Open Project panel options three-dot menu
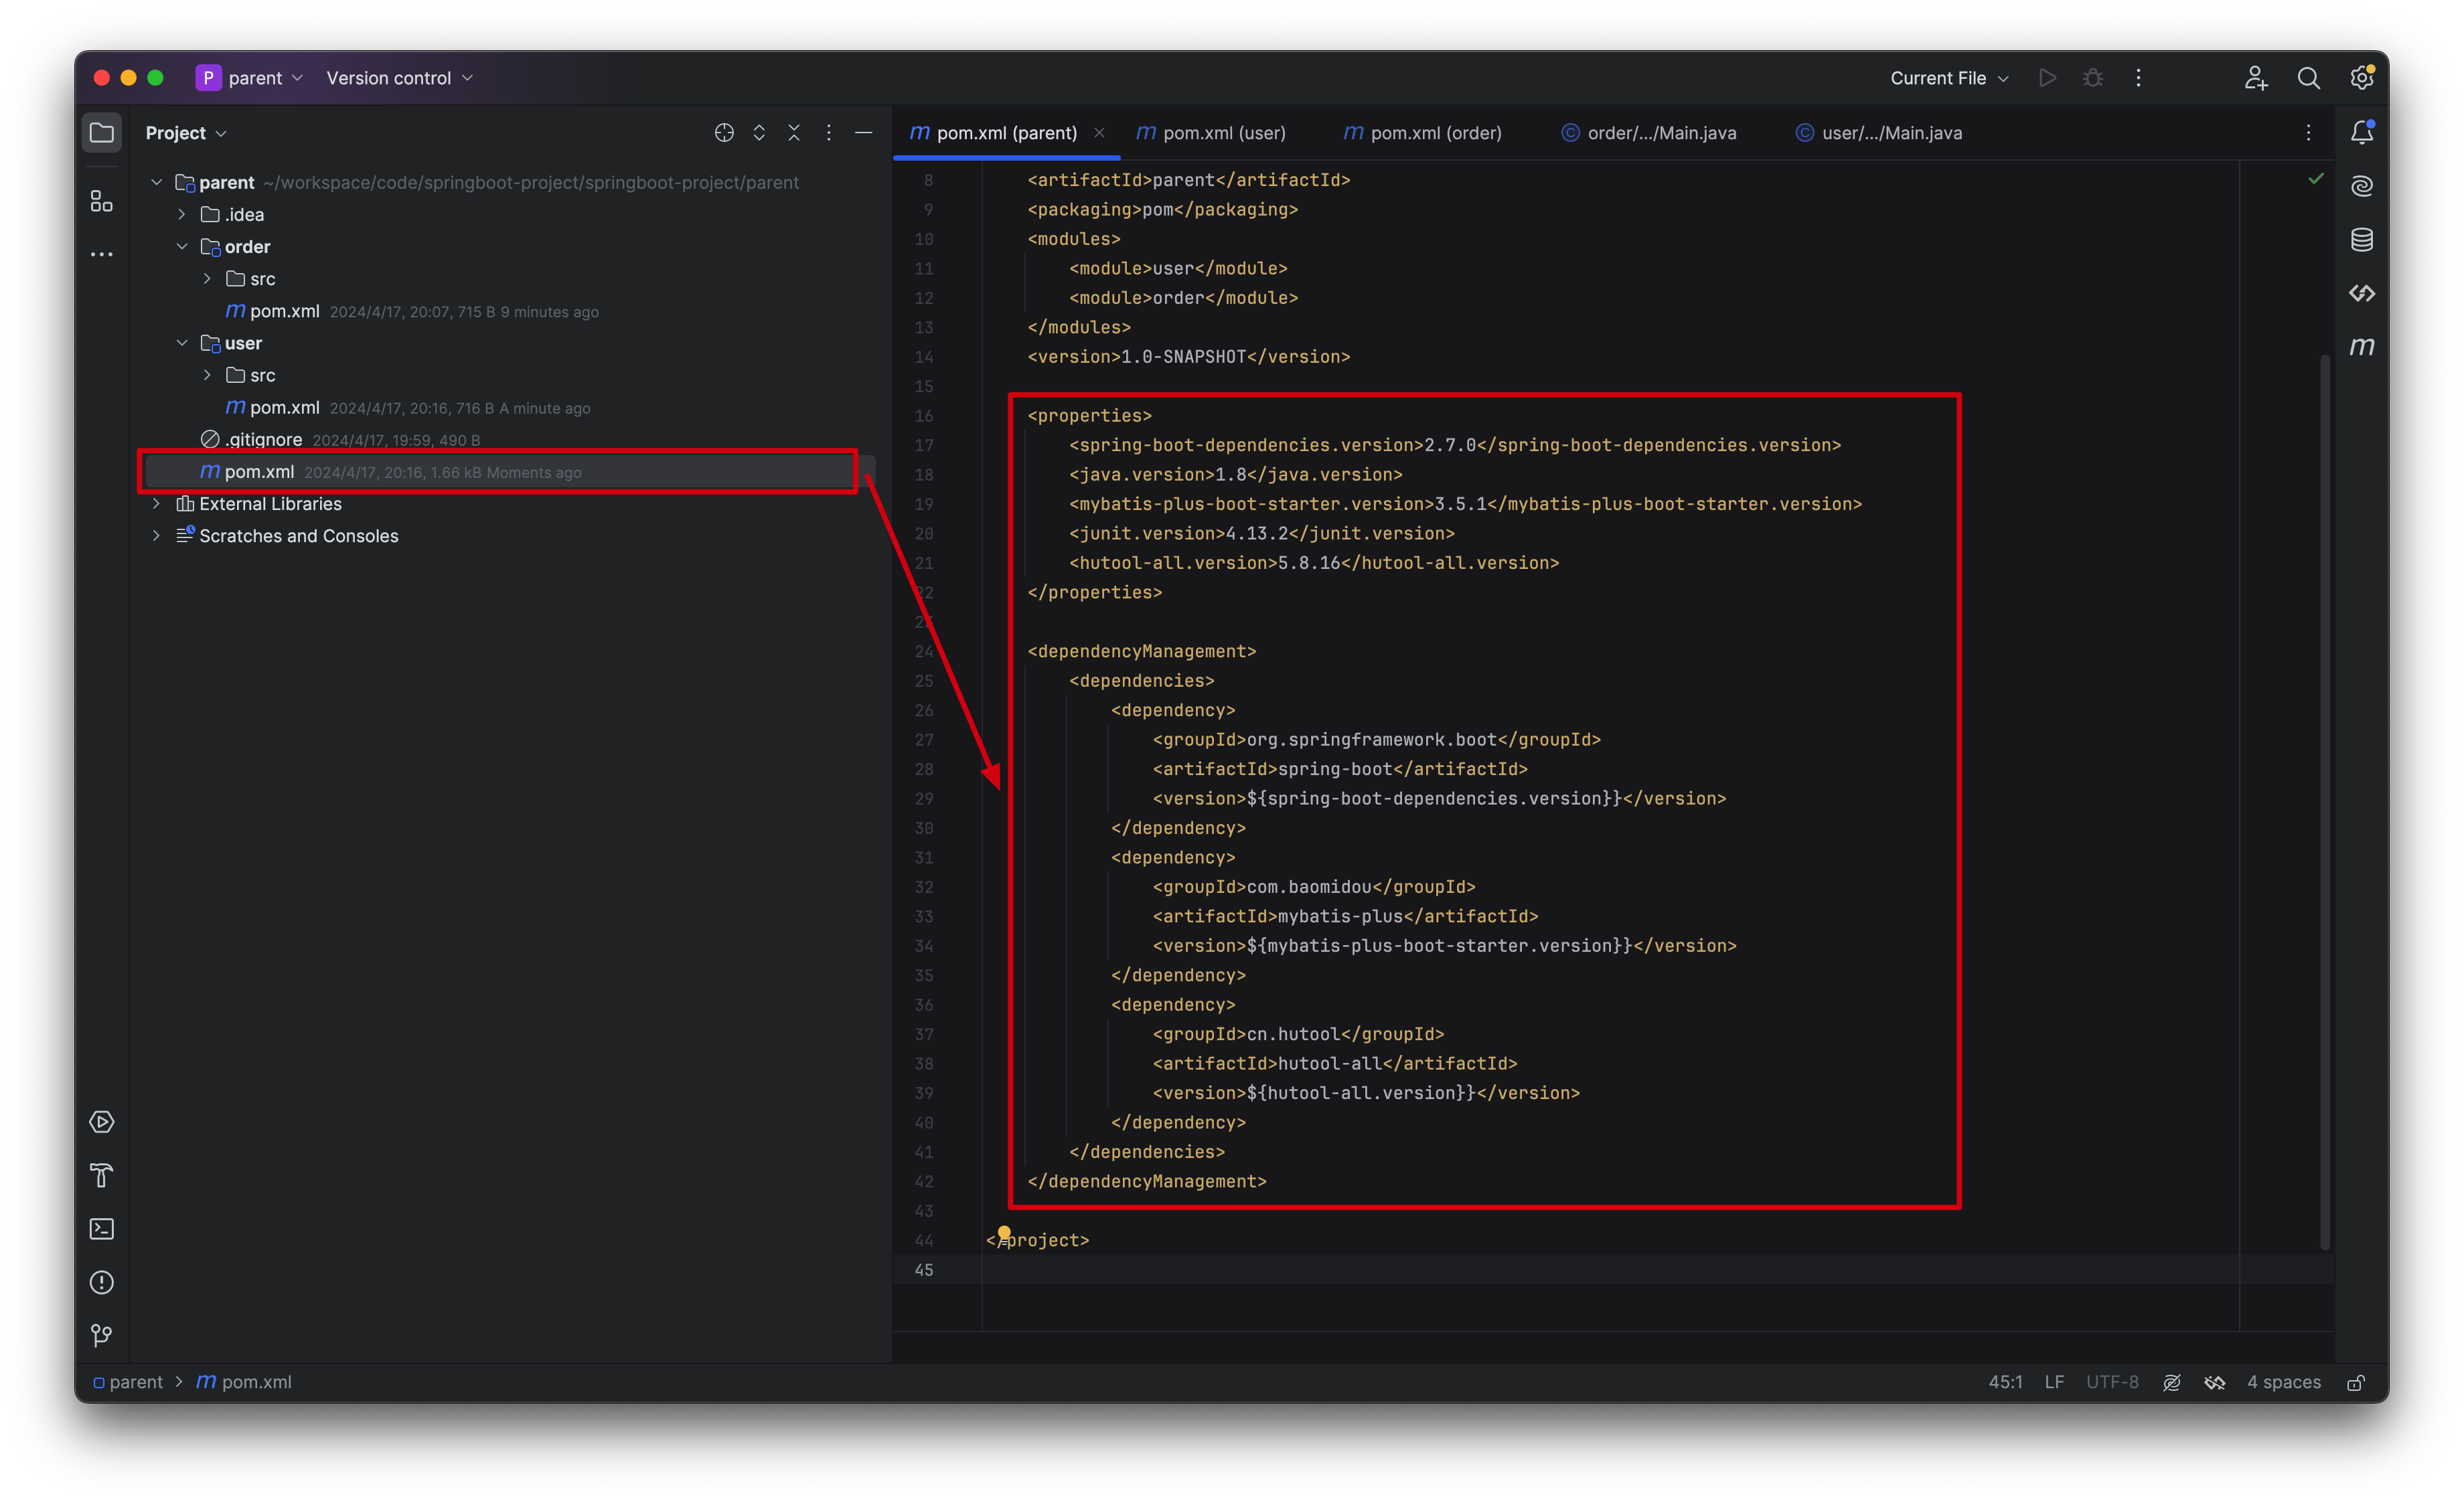 pyautogui.click(x=829, y=133)
